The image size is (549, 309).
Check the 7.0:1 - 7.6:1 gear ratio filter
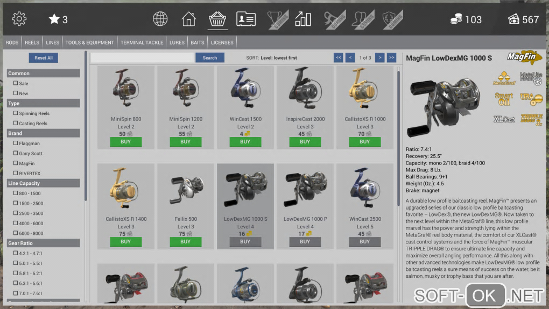(16, 293)
